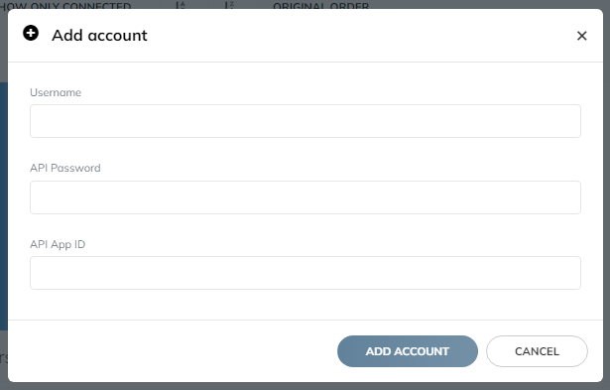Click blank space between API App ID and footer

point(305,305)
